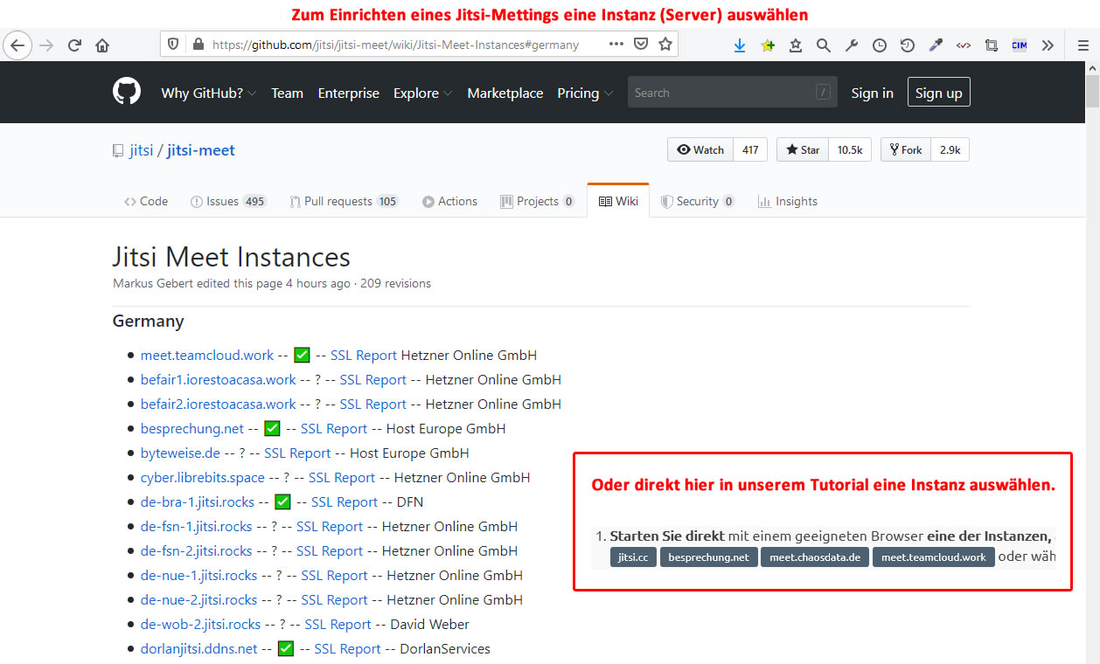Viewport: 1100px width, 664px height.
Task: Reload the current page
Action: [74, 45]
